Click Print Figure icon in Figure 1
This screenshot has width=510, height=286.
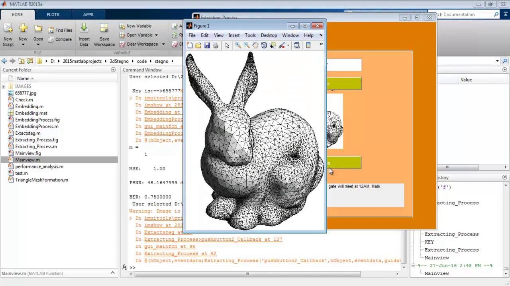click(x=216, y=45)
